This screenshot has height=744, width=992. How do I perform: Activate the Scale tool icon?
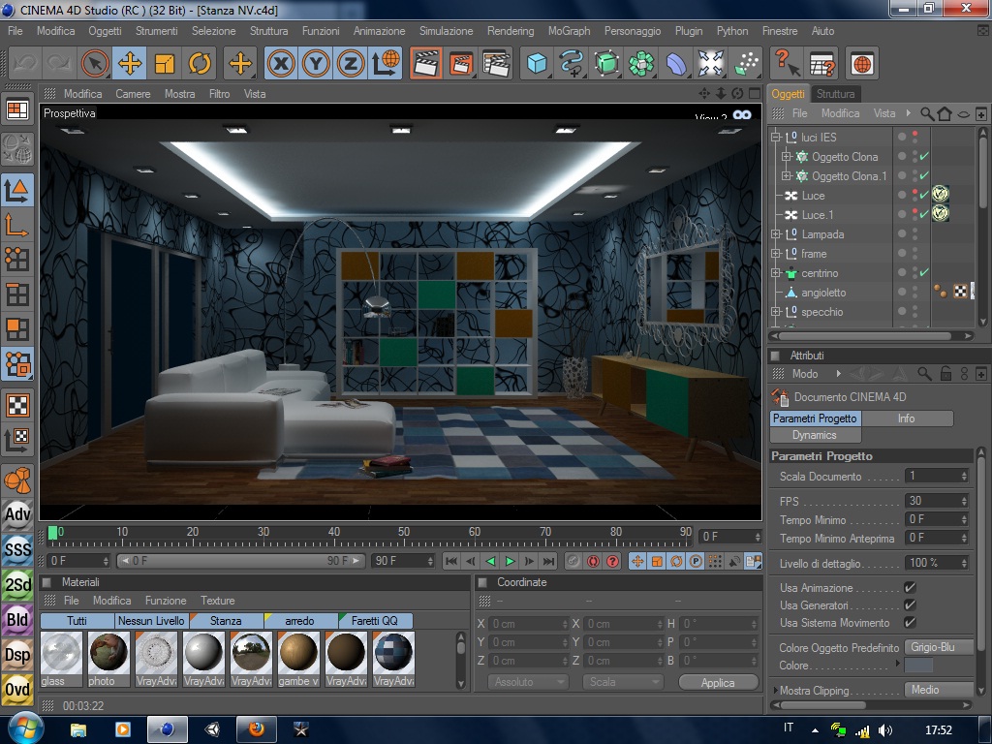tap(165, 64)
